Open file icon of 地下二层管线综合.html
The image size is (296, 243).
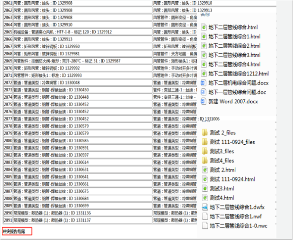coord(204,27)
